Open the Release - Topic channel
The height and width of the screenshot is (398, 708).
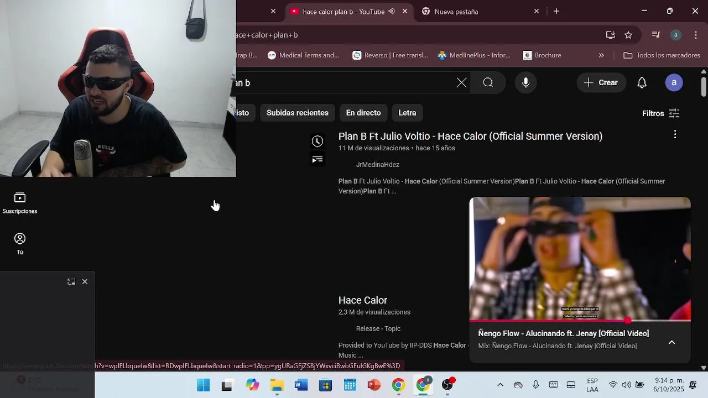pyautogui.click(x=378, y=328)
